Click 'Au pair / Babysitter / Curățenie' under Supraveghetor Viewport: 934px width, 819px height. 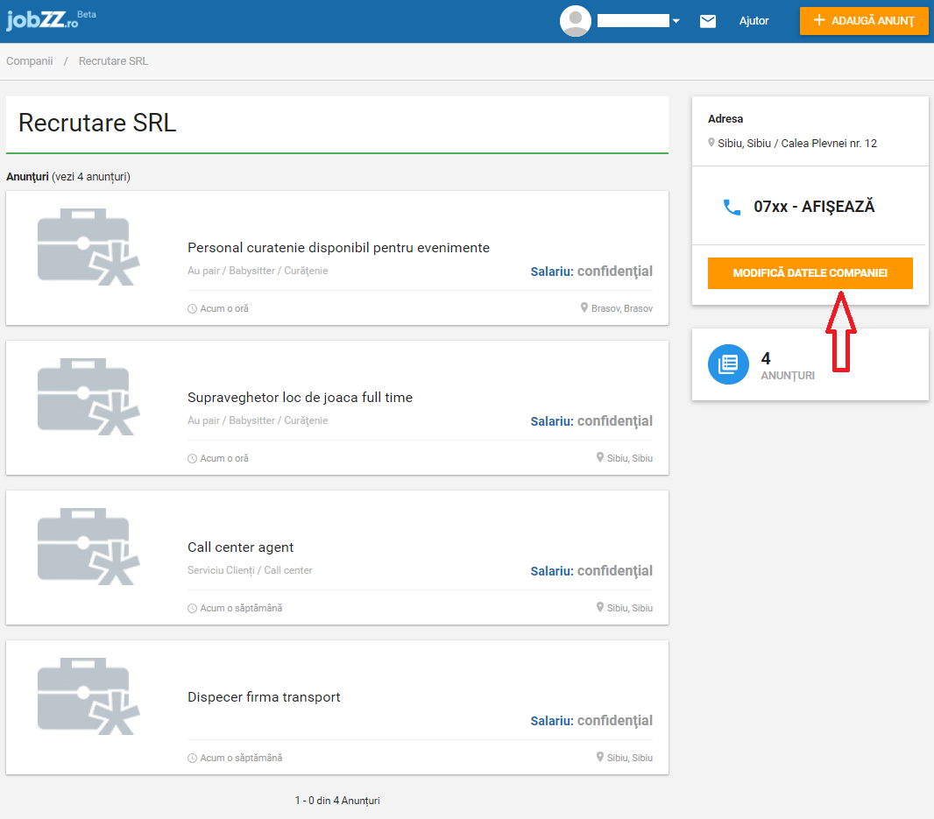click(258, 420)
